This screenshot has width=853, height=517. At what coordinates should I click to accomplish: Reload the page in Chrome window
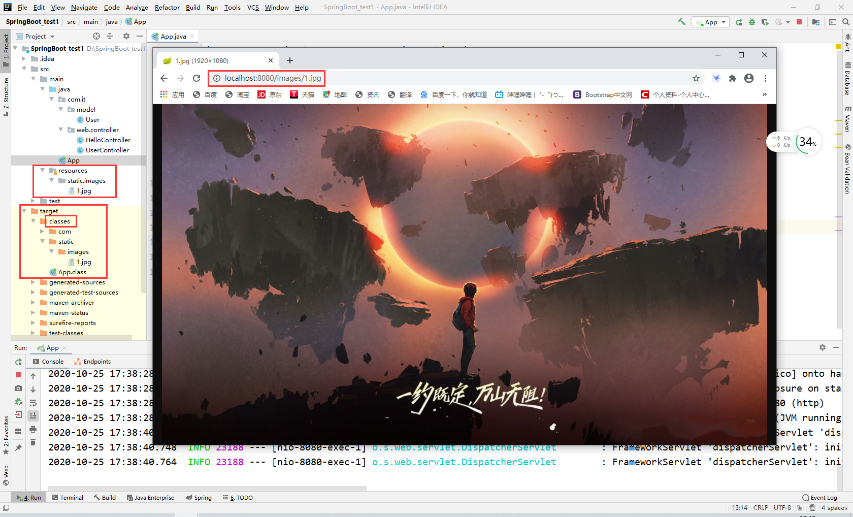pyautogui.click(x=196, y=78)
